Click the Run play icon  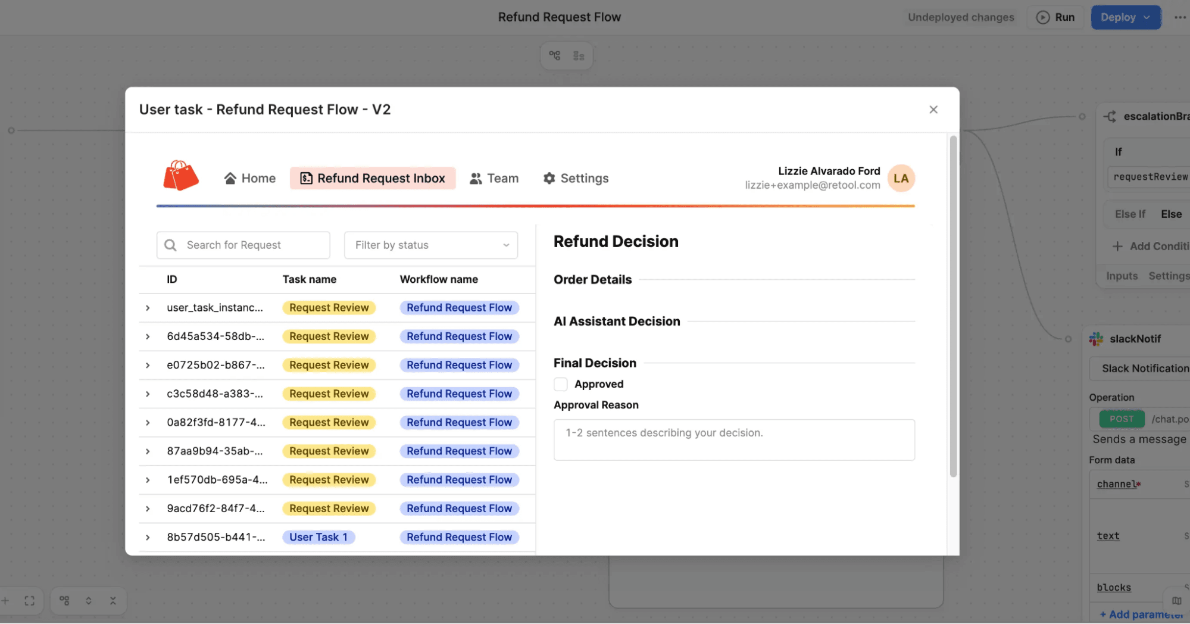[1043, 17]
